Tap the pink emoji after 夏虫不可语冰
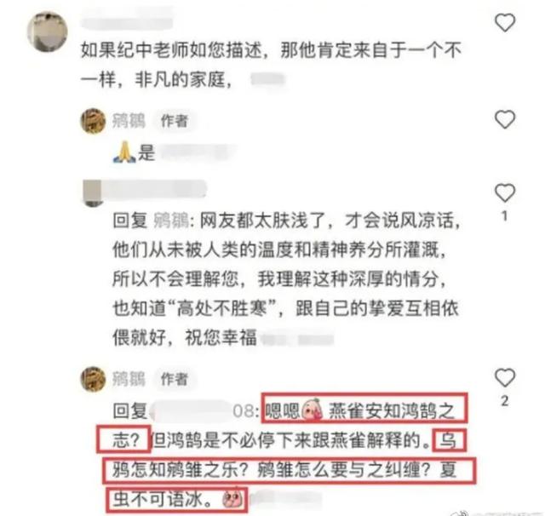This screenshot has width=545, height=516. 232,499
